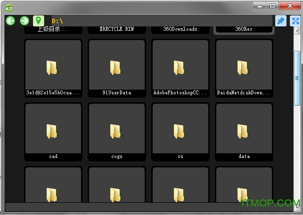The width and height of the screenshot is (303, 215).
Task: Minimize the file browser window
Action: pyautogui.click(x=260, y=6)
